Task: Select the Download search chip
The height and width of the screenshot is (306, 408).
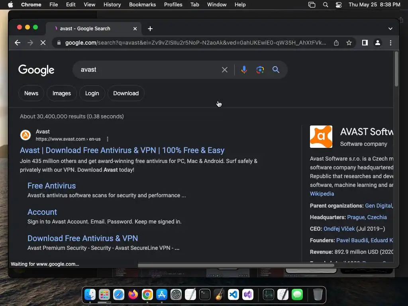Action: pos(126,93)
